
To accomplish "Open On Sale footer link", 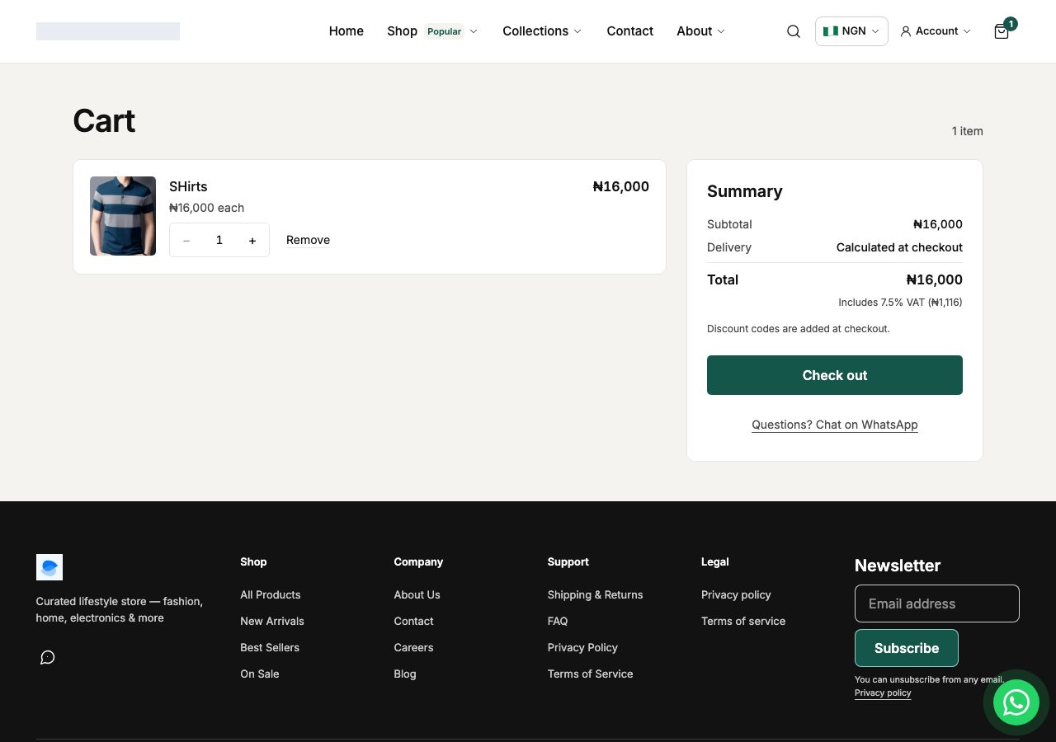I will [260, 674].
